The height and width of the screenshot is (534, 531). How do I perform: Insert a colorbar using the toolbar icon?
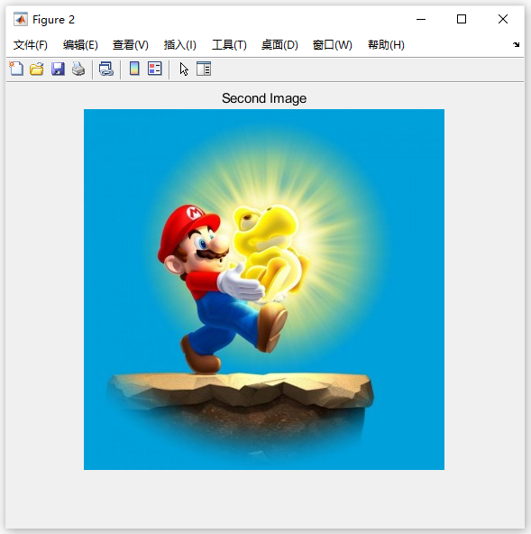pyautogui.click(x=134, y=69)
